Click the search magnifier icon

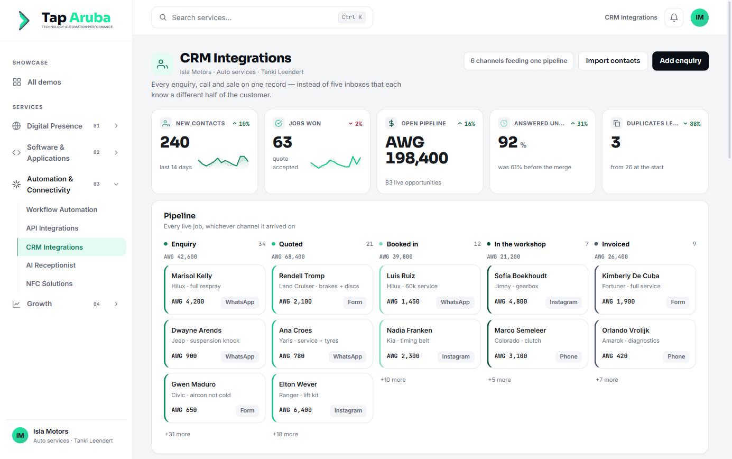click(163, 17)
